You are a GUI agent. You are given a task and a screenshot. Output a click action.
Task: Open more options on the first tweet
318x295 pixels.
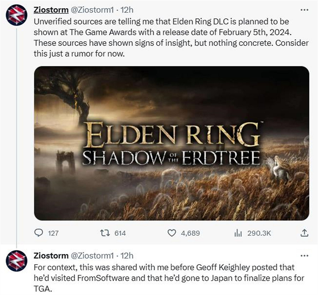tap(304, 9)
